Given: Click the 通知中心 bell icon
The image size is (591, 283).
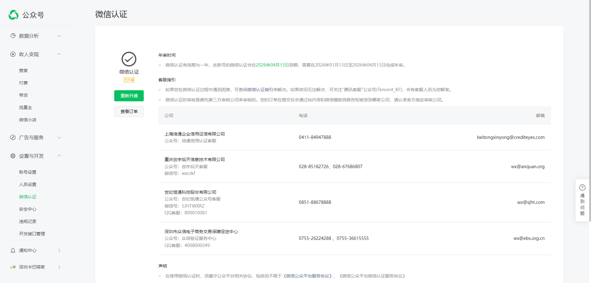Looking at the screenshot, I should [13, 250].
